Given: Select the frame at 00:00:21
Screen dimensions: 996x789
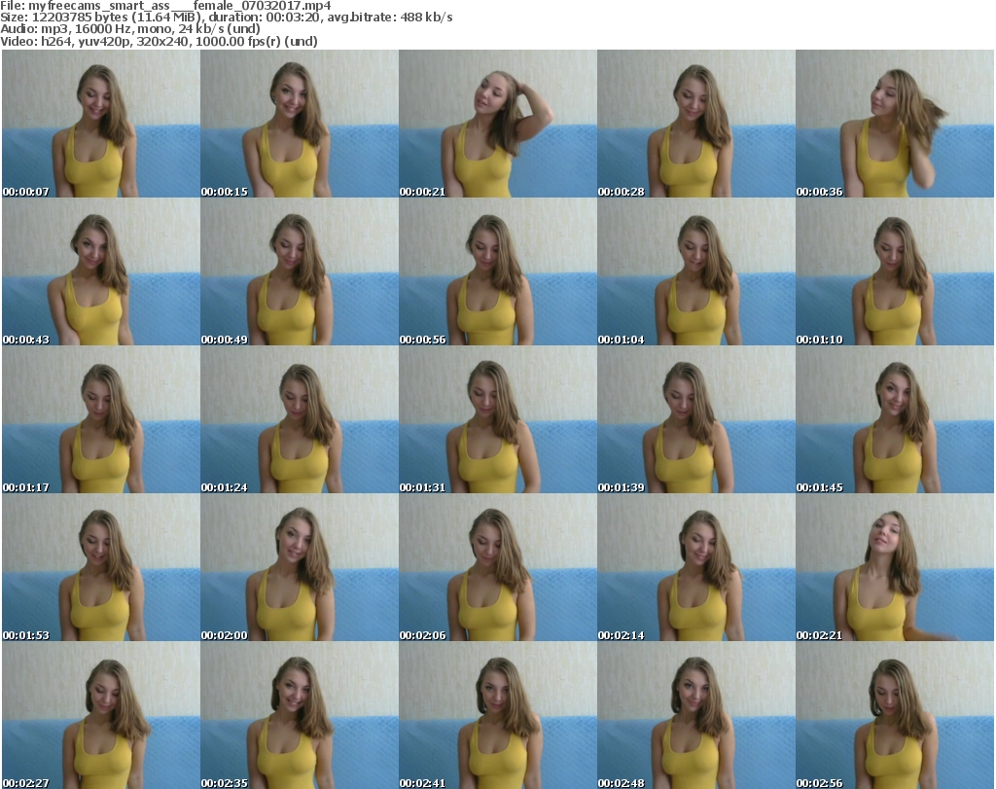Looking at the screenshot, I should [497, 124].
